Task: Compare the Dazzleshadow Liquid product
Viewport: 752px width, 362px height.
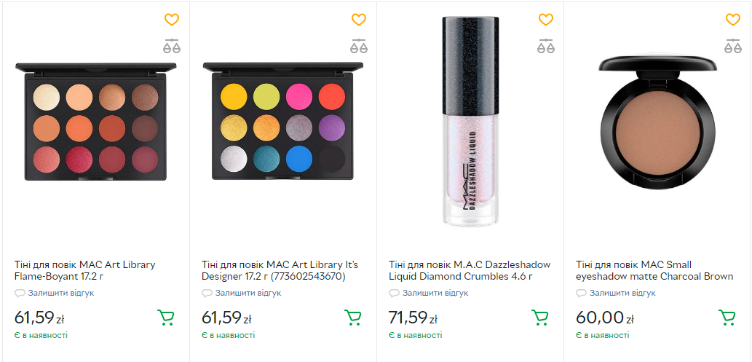Action: click(x=546, y=47)
